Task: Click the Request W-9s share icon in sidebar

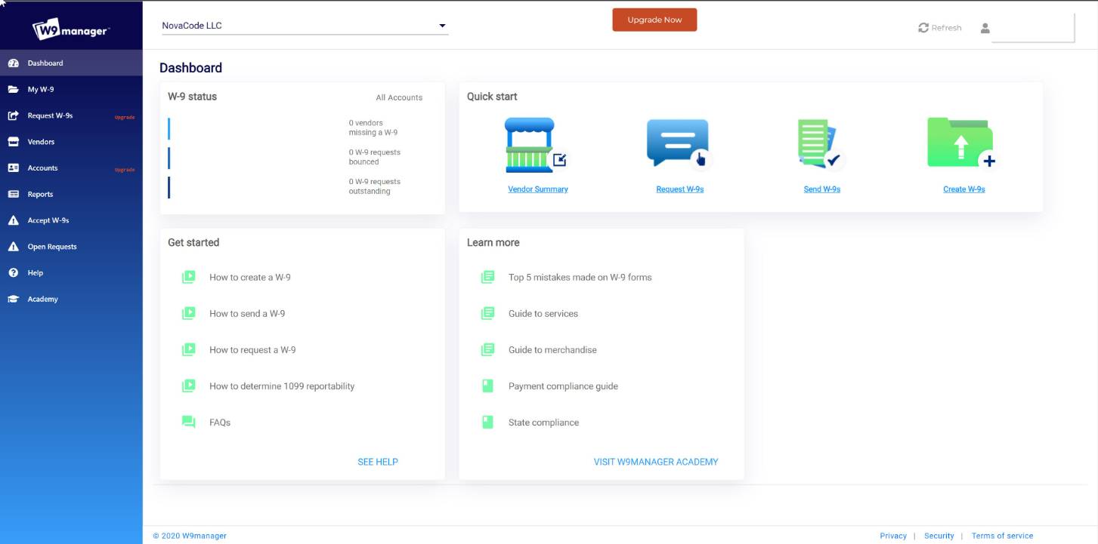Action: pyautogui.click(x=13, y=115)
